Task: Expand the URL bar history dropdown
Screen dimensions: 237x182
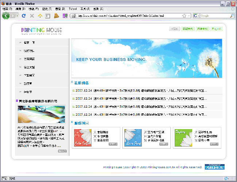Action: coord(189,16)
